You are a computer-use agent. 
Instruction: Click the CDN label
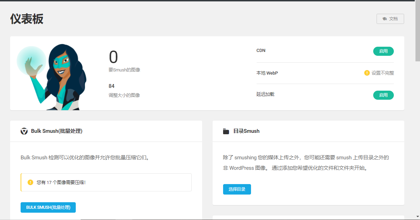point(261,51)
